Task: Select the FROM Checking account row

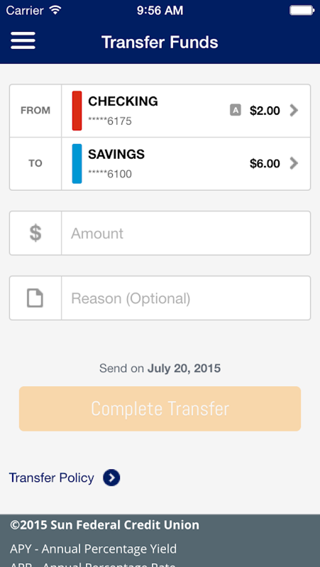Action: point(157,111)
